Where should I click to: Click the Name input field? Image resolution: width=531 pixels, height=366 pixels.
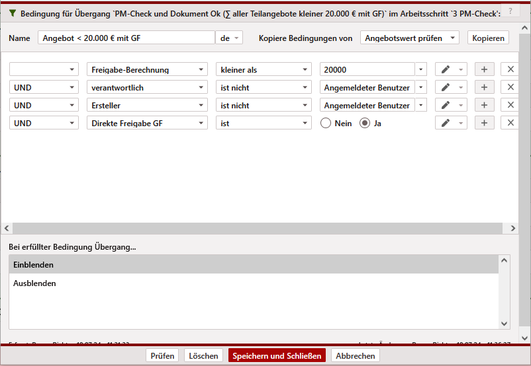pos(126,38)
